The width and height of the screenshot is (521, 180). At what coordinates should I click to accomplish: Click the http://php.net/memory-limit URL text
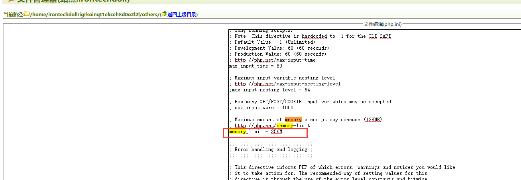click(x=272, y=126)
